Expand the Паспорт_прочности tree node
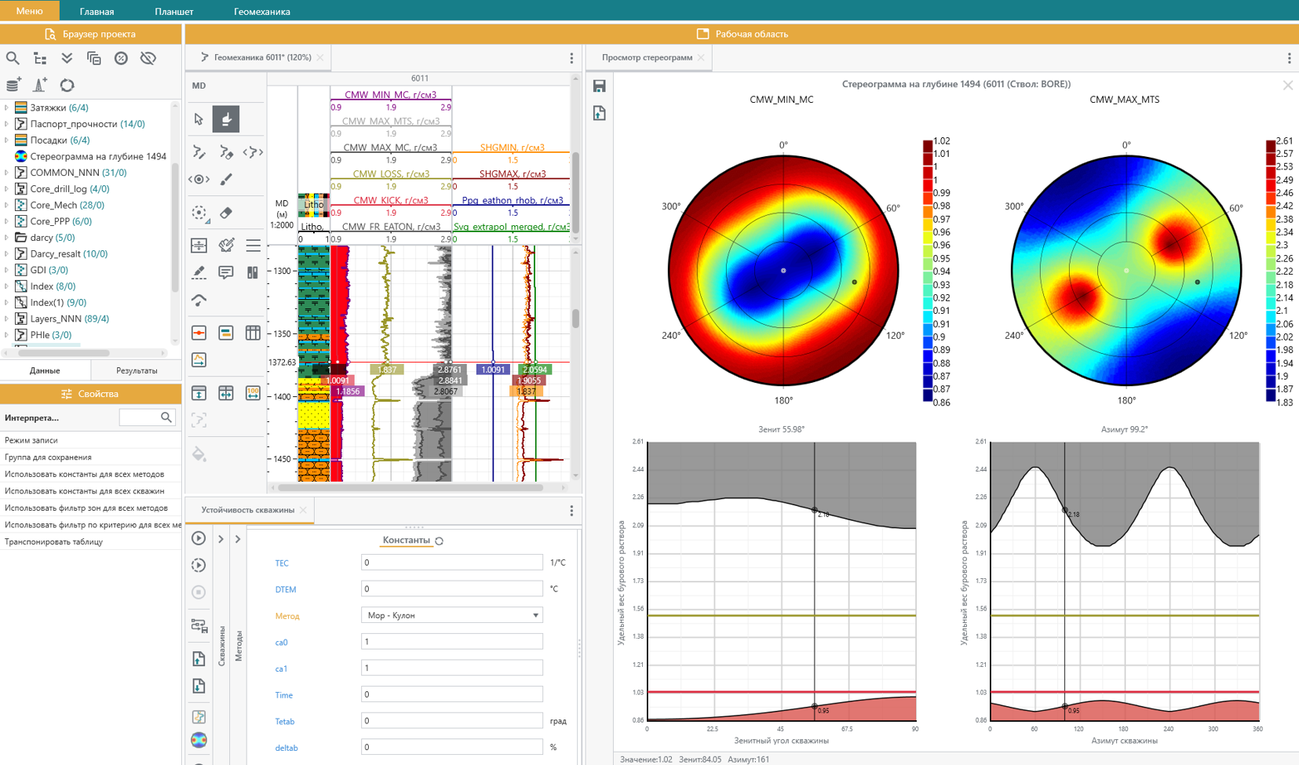The height and width of the screenshot is (765, 1299). [x=7, y=124]
